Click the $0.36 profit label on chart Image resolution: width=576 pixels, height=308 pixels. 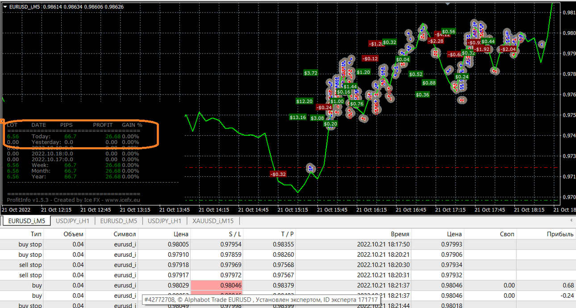[x=422, y=95]
